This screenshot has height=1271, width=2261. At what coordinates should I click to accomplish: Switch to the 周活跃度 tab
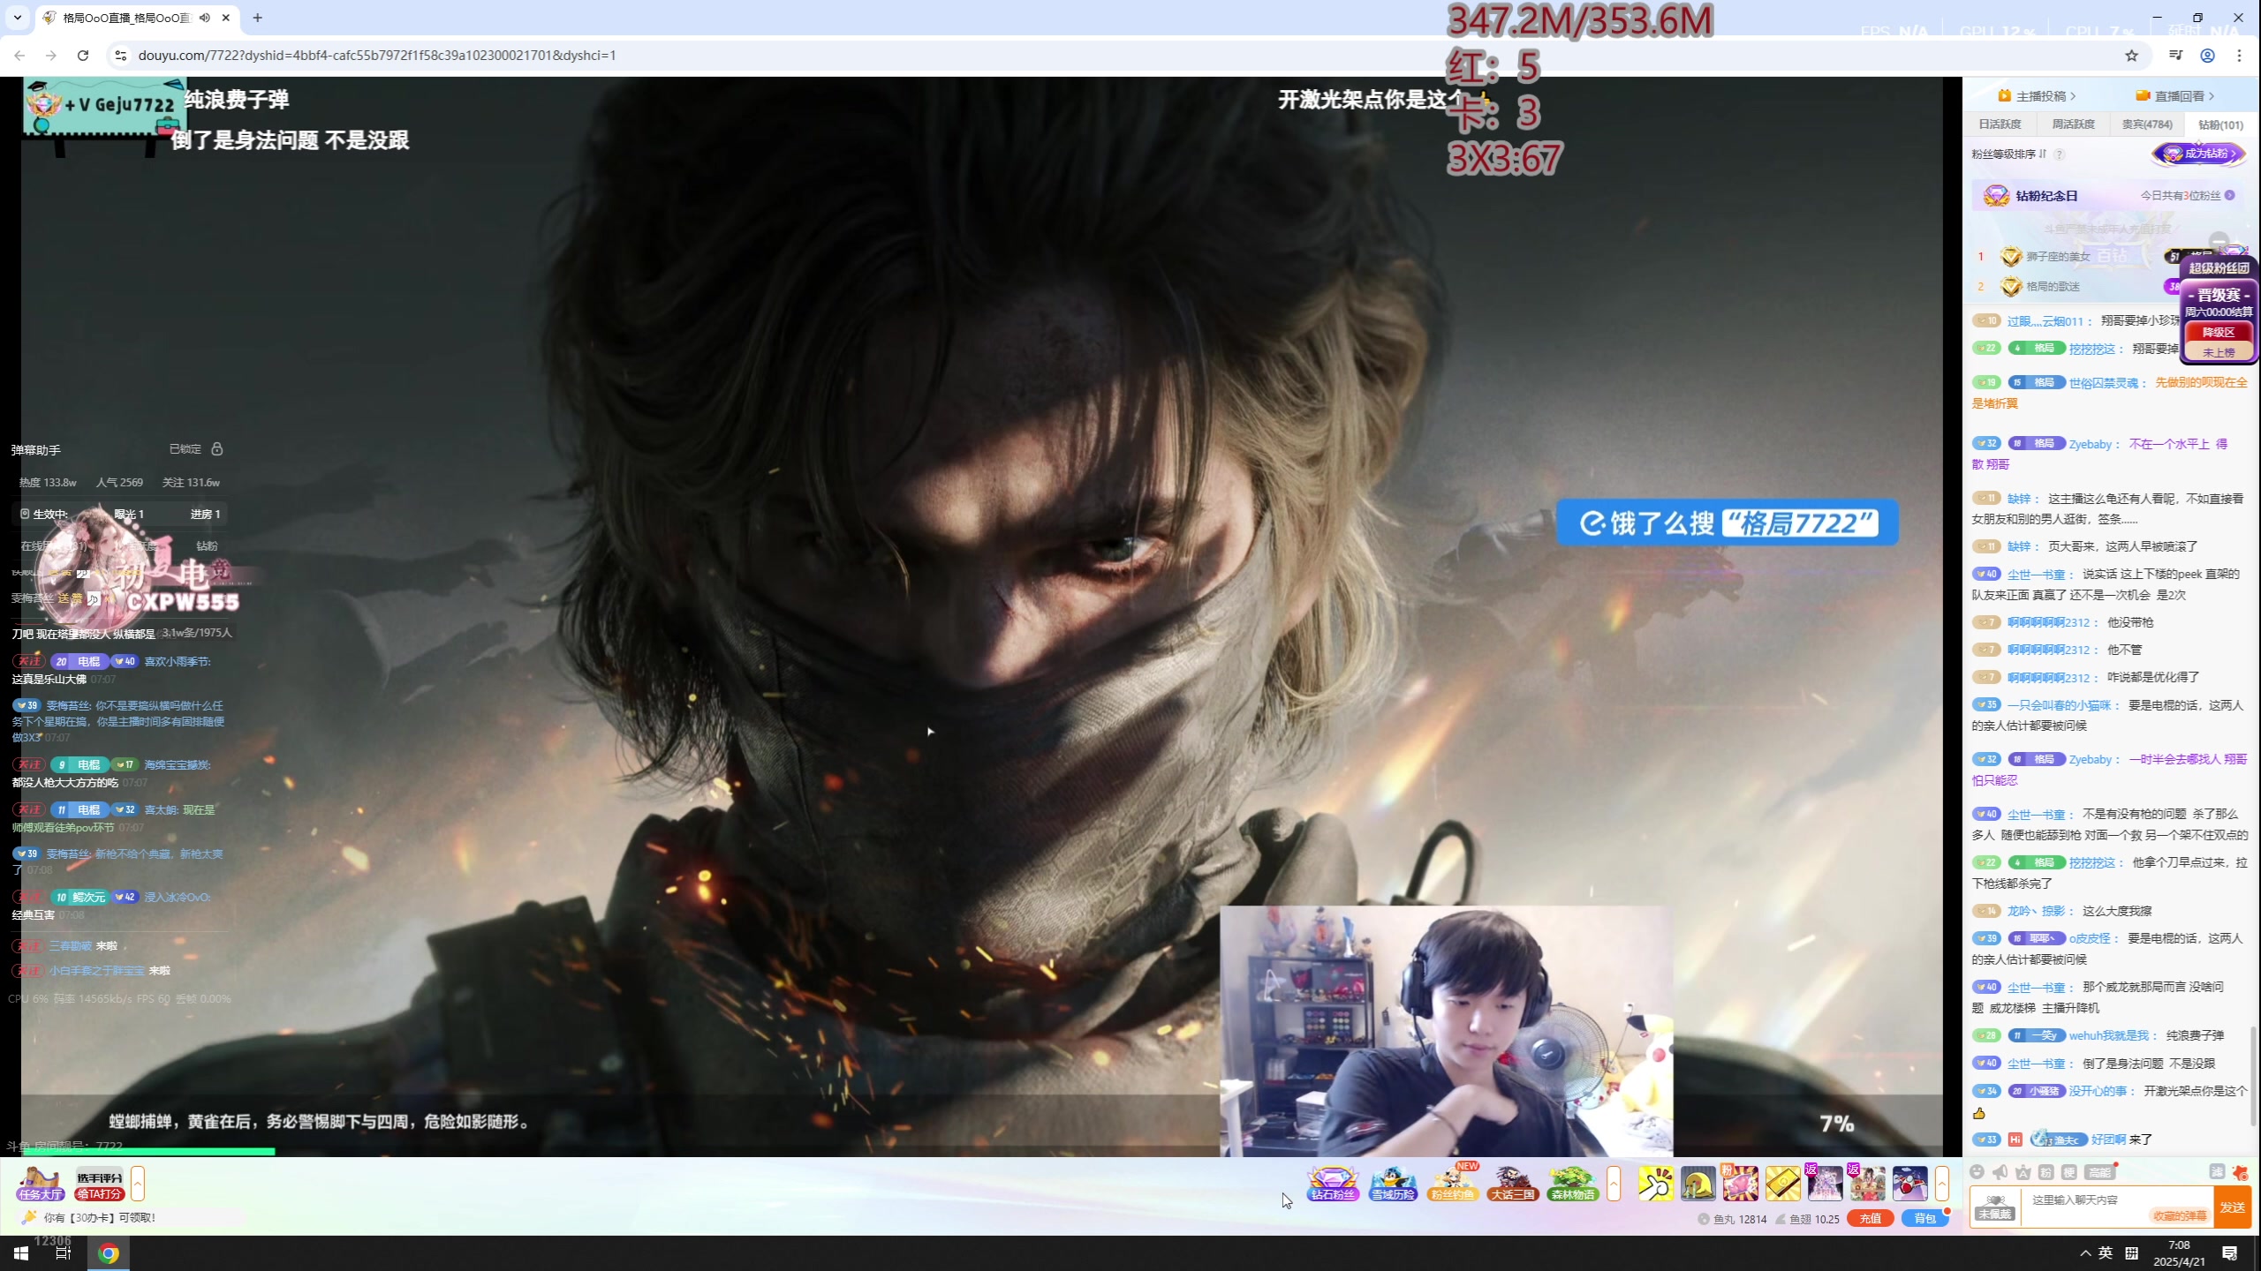(2073, 124)
